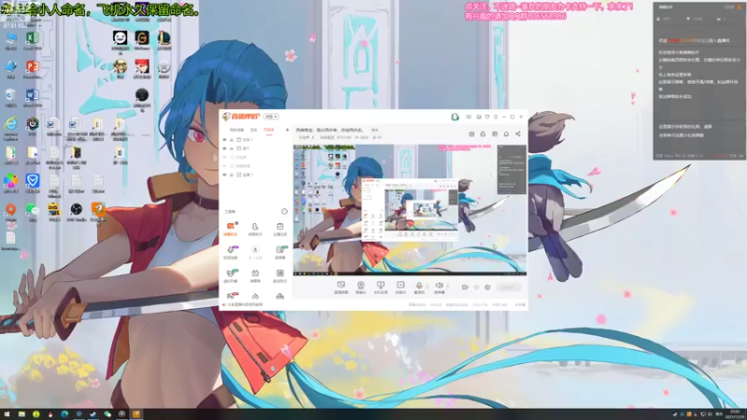Open the help link at bottom-left of app
The width and height of the screenshot is (747, 420).
coord(245,305)
